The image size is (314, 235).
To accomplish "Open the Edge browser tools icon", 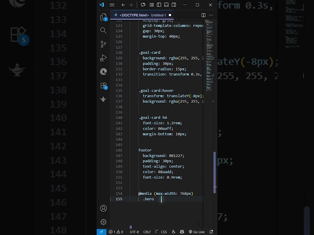I will 104,71.
